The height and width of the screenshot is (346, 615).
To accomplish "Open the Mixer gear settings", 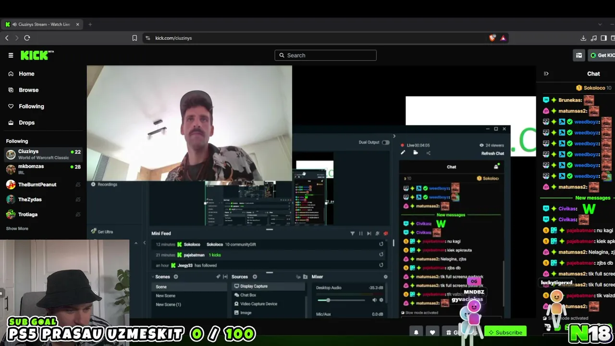I will point(385,277).
